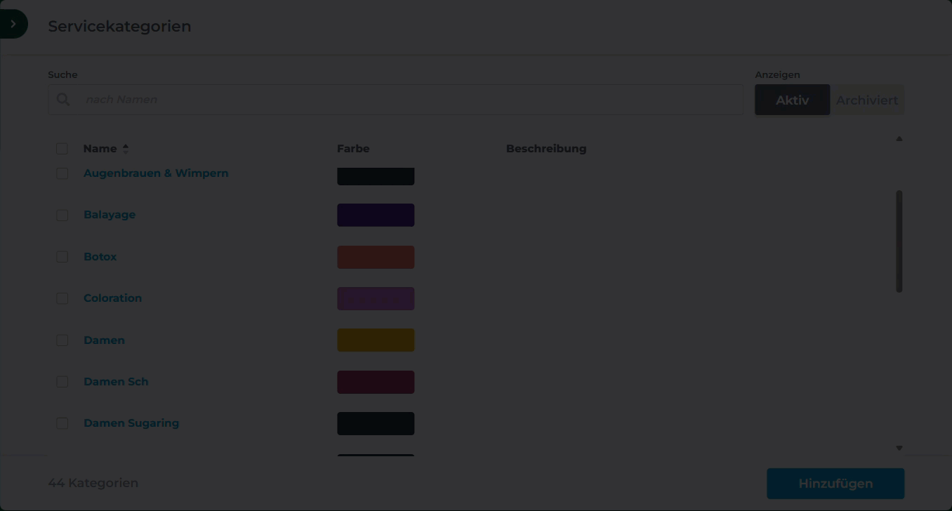This screenshot has height=511, width=952.
Task: Click the Farbe column header
Action: click(x=353, y=149)
